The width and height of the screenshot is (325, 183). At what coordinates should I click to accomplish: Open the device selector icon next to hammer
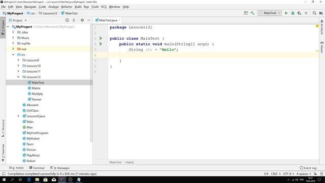click(x=246, y=13)
